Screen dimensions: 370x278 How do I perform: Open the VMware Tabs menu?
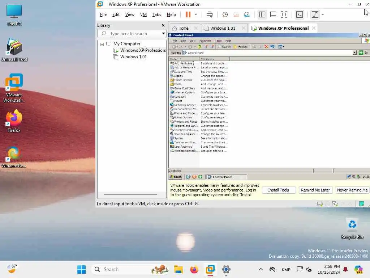[x=156, y=14]
